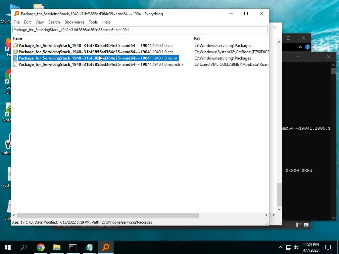The height and width of the screenshot is (254, 339).
Task: Open the Search menu
Action: (54, 22)
